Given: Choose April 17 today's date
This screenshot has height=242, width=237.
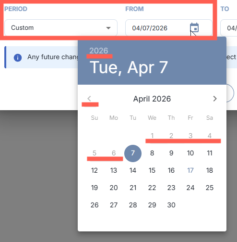Looking at the screenshot, I should (x=190, y=170).
